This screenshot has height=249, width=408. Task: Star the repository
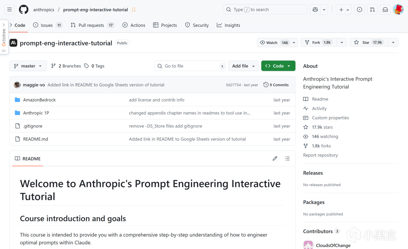[x=368, y=42]
